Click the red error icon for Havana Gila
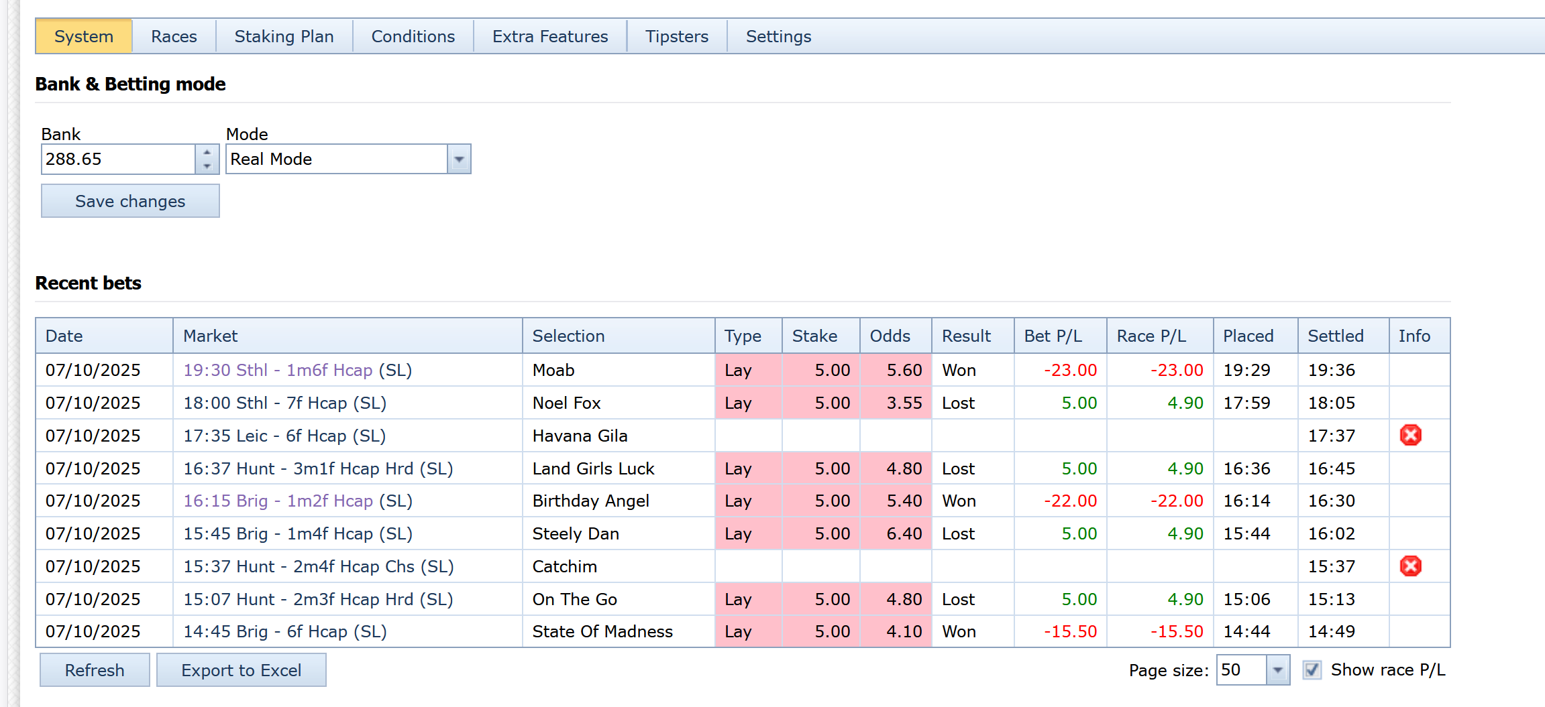Viewport: 1545px width, 707px height. click(1410, 436)
